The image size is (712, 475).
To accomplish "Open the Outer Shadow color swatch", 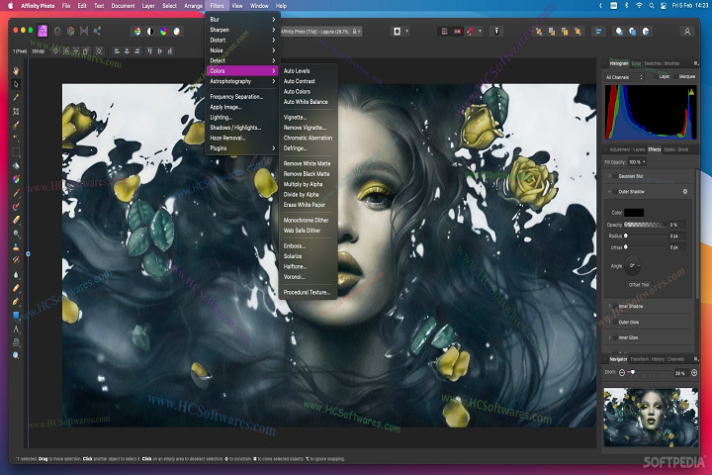I will 634,213.
